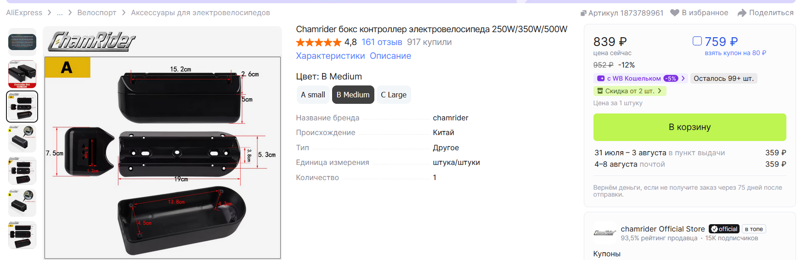Click the chamrider store logo
The image size is (802, 260).
[604, 233]
